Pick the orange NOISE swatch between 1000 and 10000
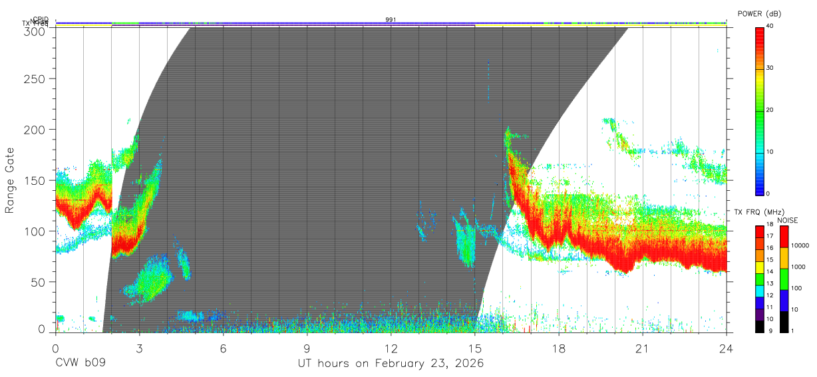 [x=784, y=258]
